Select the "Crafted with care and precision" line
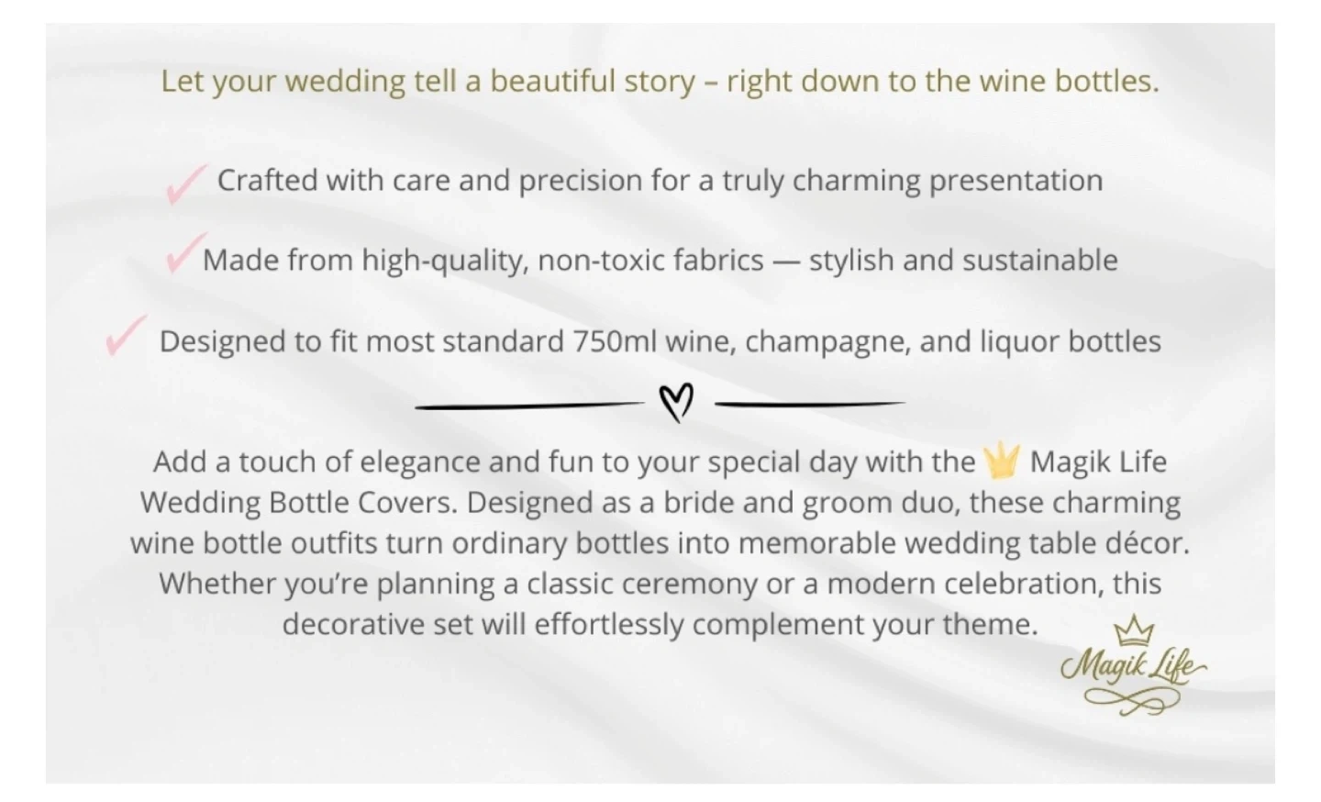The height and width of the screenshot is (802, 1321). pyautogui.click(x=660, y=180)
